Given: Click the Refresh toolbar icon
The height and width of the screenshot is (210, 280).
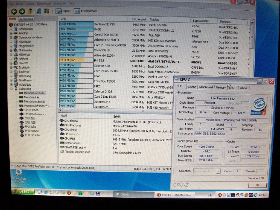Looking at the screenshot, I should tap(38, 11).
